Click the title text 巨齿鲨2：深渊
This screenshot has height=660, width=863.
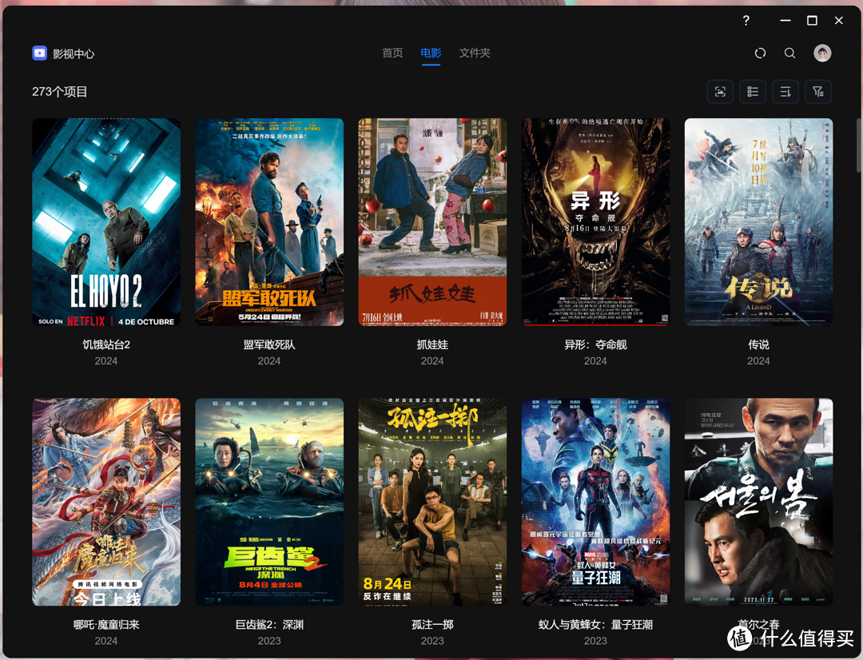(269, 625)
